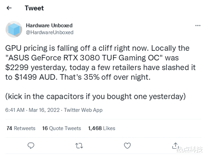Click the share tweet icon
206x157 pixels.
[175, 145]
